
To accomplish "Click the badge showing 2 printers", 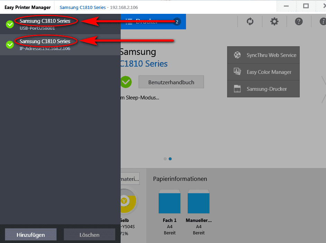I will pyautogui.click(x=177, y=22).
